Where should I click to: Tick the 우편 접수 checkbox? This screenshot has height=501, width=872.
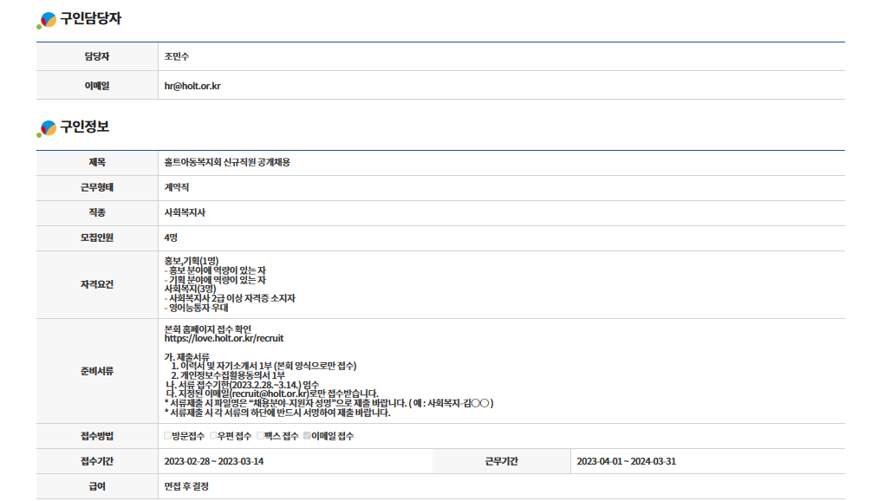click(x=213, y=436)
